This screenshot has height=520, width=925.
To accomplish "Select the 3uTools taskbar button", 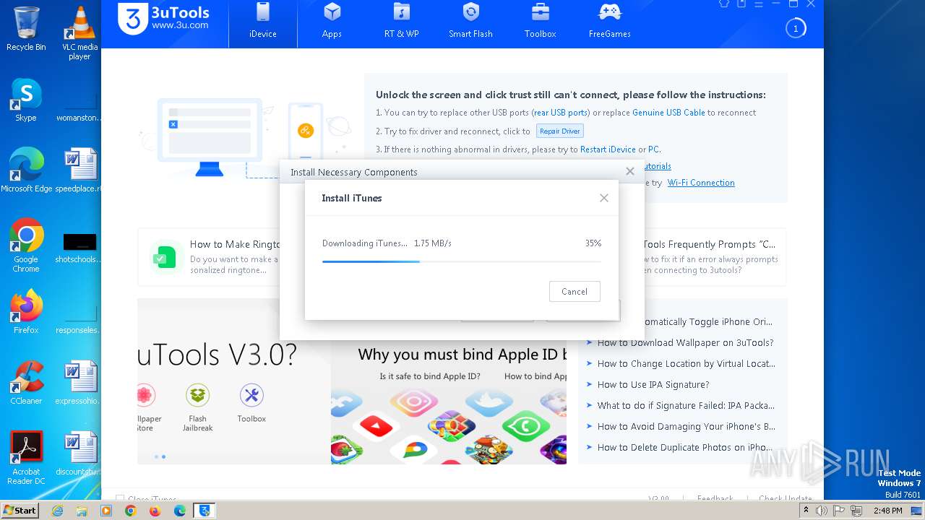I will (x=205, y=511).
